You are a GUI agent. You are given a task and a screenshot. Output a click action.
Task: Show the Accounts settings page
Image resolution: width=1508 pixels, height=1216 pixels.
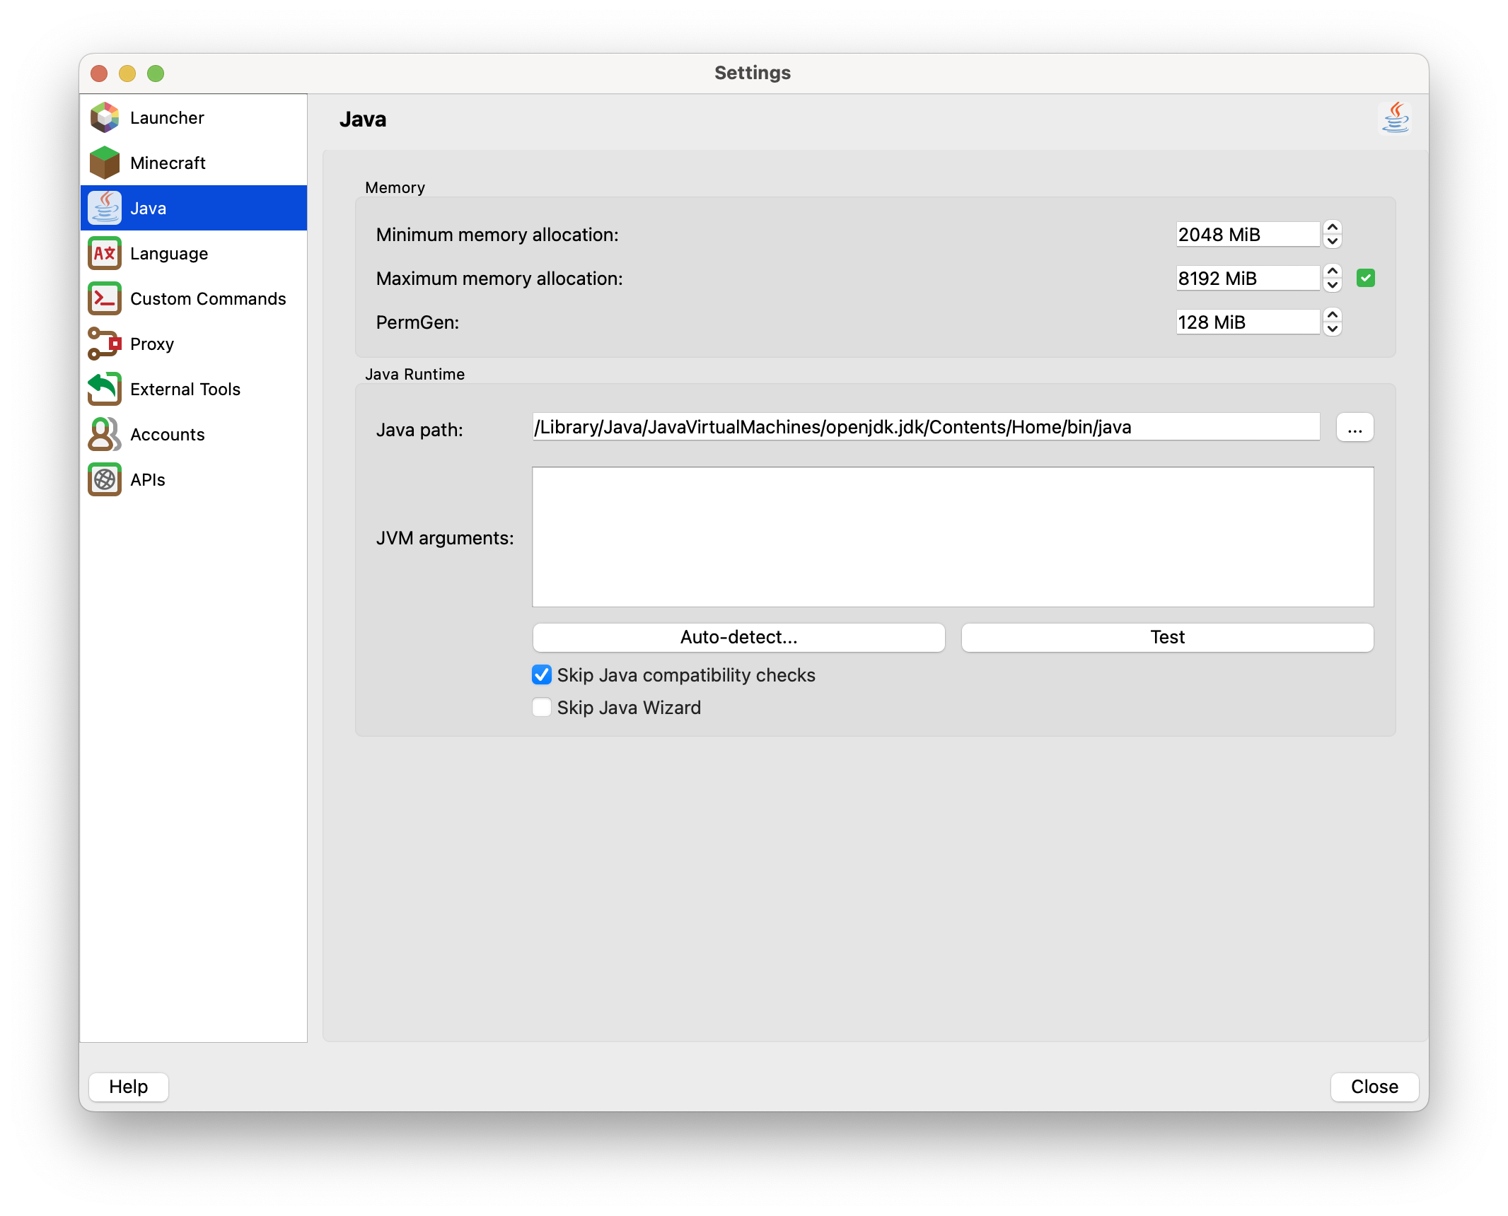click(x=194, y=434)
